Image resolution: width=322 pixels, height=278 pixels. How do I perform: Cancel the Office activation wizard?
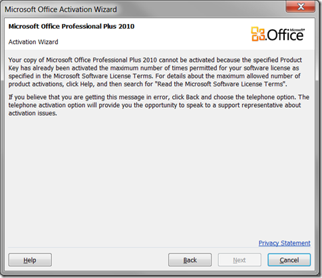pos(289,260)
